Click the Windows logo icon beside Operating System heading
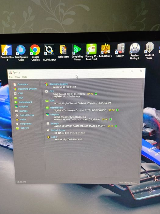The image size is (160, 214). click(x=46, y=84)
